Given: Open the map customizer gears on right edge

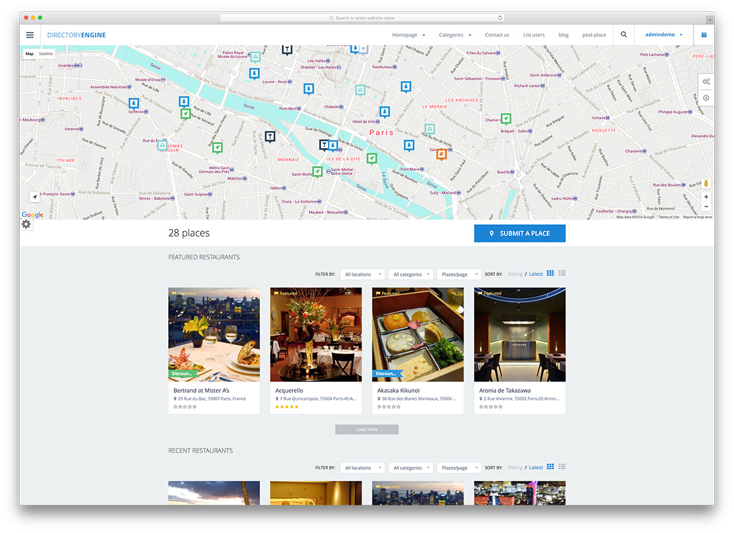Looking at the screenshot, I should click(706, 81).
